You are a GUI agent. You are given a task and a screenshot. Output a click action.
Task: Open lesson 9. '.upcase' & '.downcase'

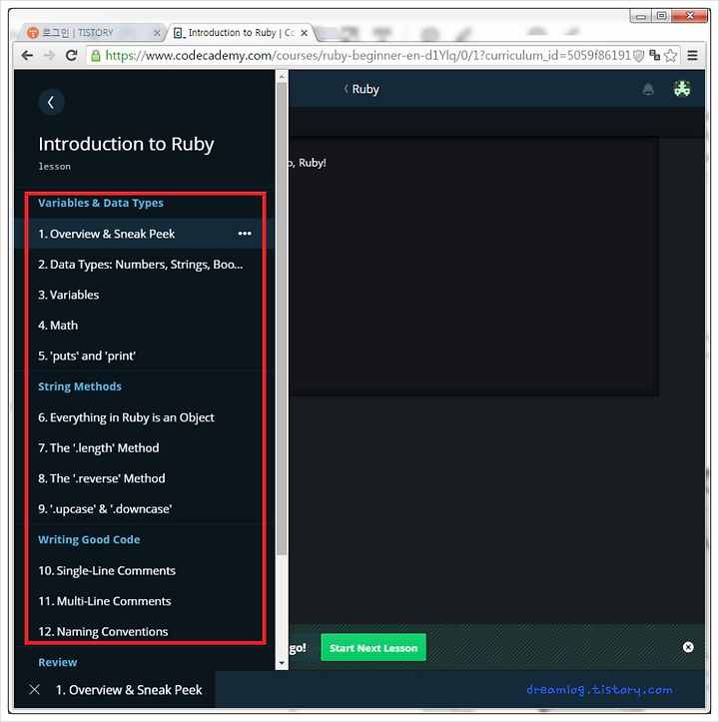144,509
